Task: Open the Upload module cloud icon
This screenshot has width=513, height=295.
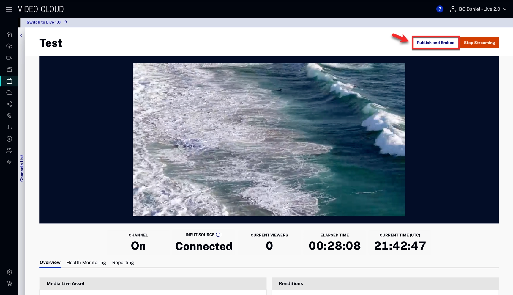Action: (x=9, y=46)
